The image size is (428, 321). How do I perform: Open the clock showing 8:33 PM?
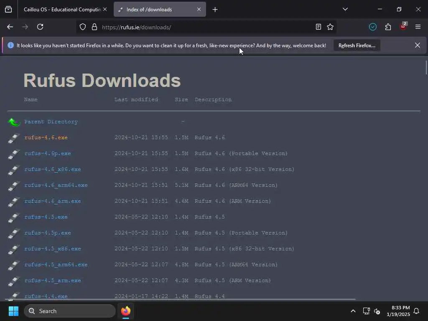point(398,311)
